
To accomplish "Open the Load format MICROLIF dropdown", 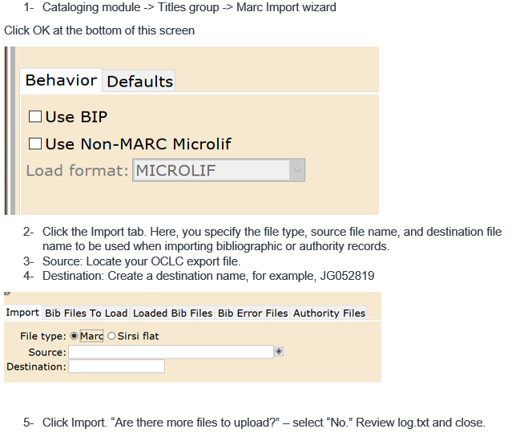I will [x=219, y=170].
